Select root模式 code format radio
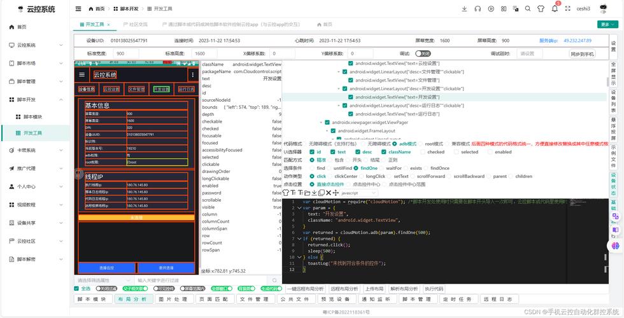624x318 pixels. point(421,144)
